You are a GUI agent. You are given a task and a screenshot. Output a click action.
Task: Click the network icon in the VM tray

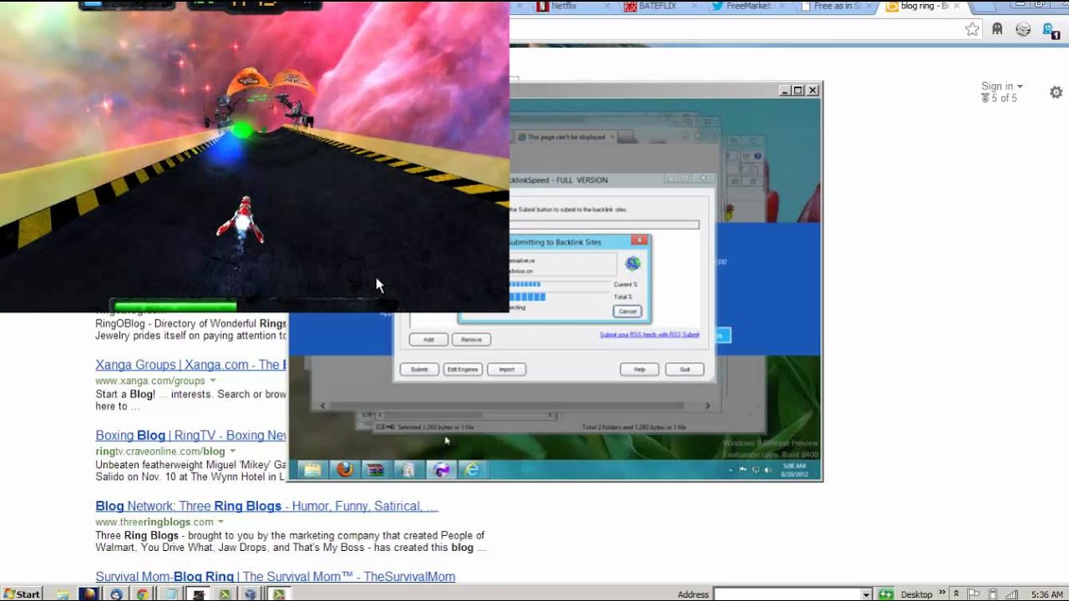click(x=756, y=470)
